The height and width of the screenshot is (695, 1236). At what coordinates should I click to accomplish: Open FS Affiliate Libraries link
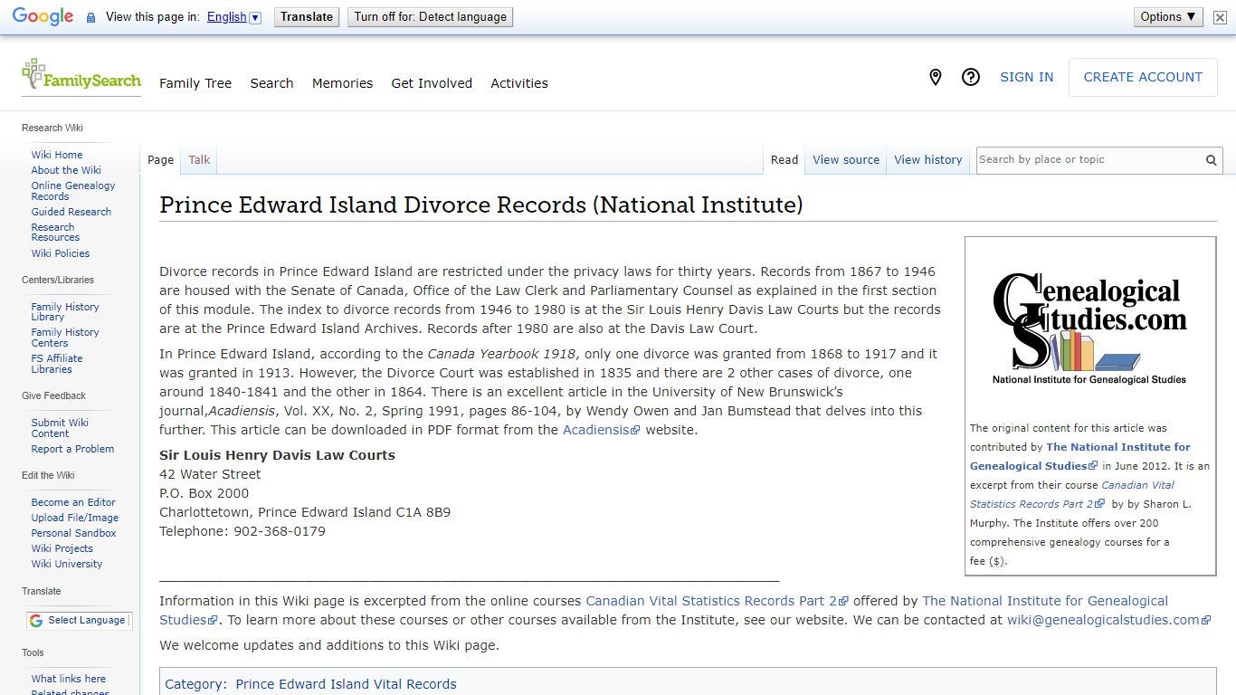click(57, 364)
